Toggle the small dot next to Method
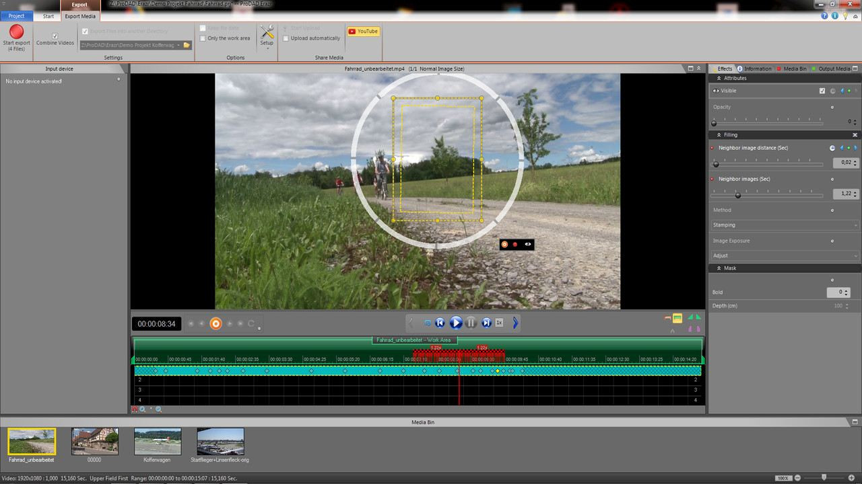The image size is (862, 484). [832, 210]
